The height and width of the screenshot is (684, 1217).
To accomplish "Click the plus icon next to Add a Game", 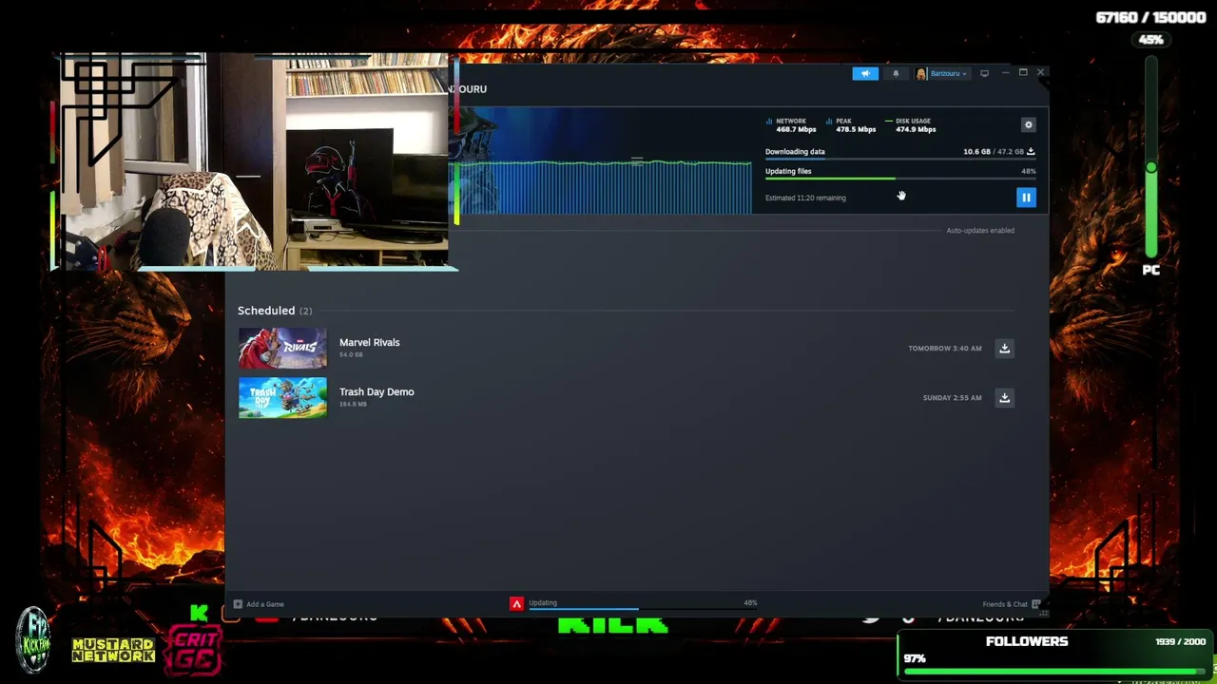I will pyautogui.click(x=238, y=604).
